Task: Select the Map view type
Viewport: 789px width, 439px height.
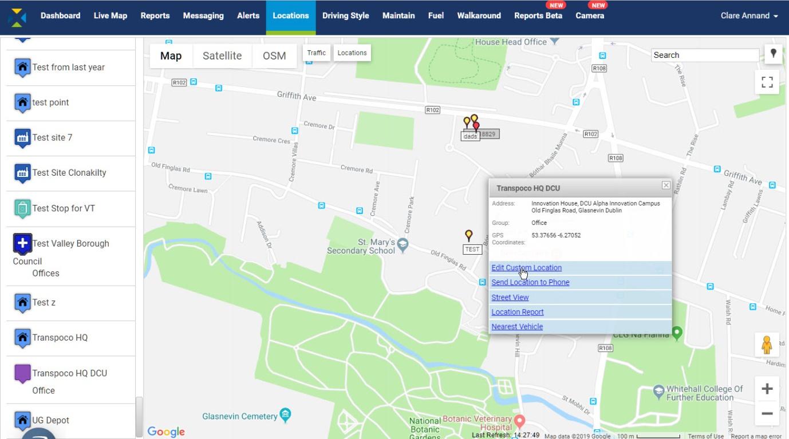Action: click(171, 56)
